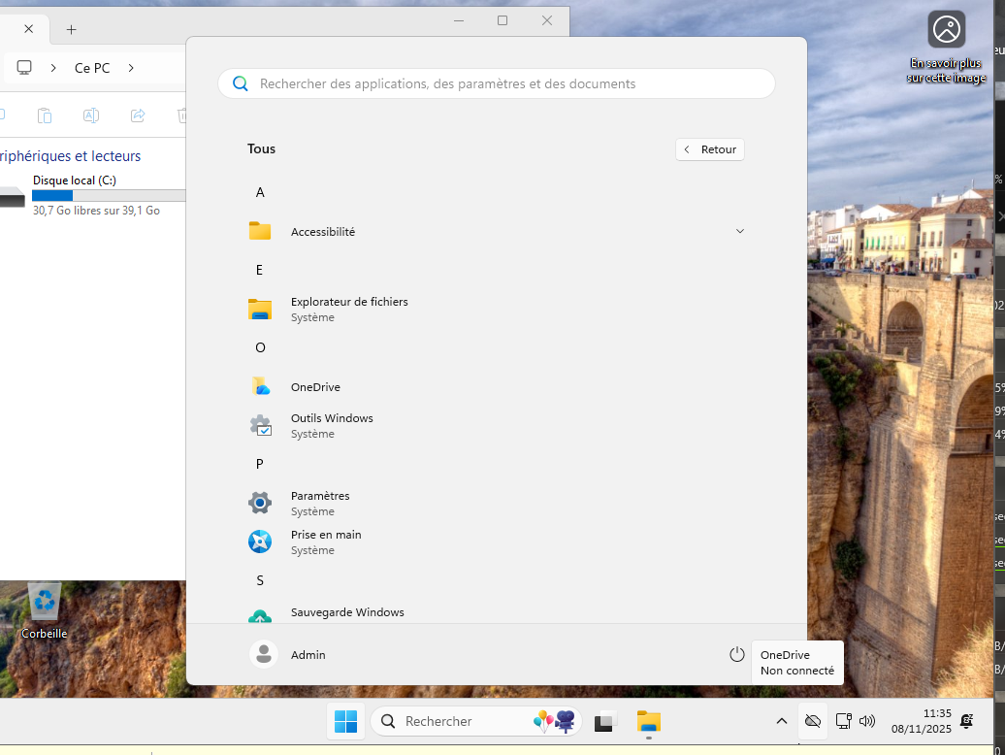Open the Admin user account menu

[x=288, y=654]
